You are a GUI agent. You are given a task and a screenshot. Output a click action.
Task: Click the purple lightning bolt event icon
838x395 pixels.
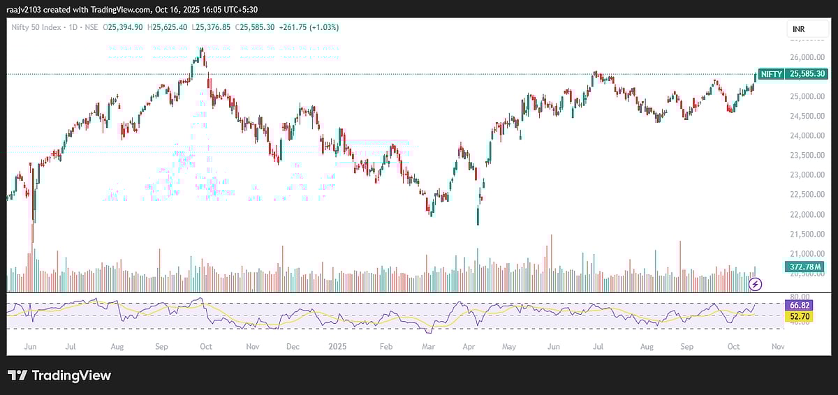[x=755, y=284]
